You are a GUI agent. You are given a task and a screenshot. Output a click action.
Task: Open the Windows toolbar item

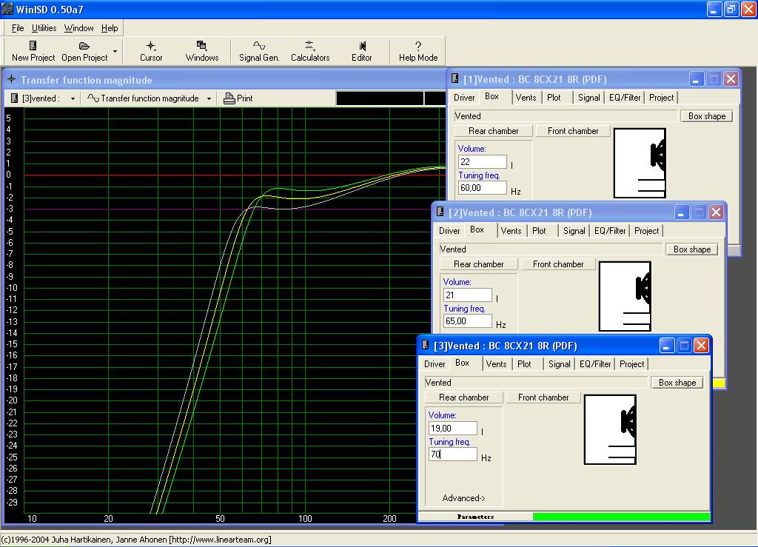[201, 51]
